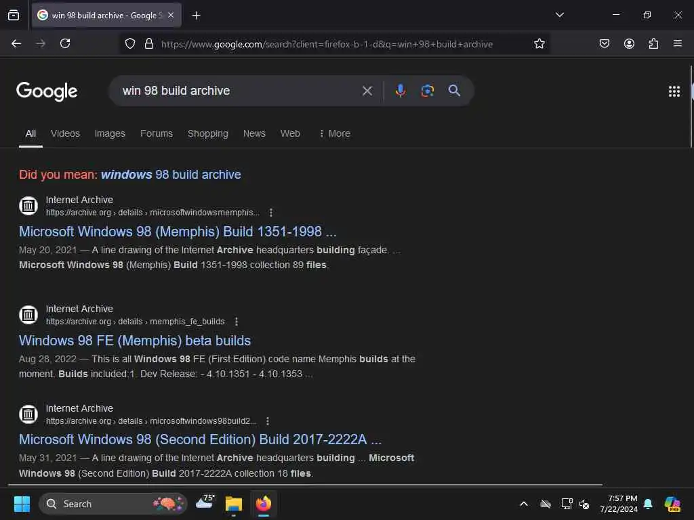Switch to the Images tab
This screenshot has height=520, width=694.
coord(110,133)
